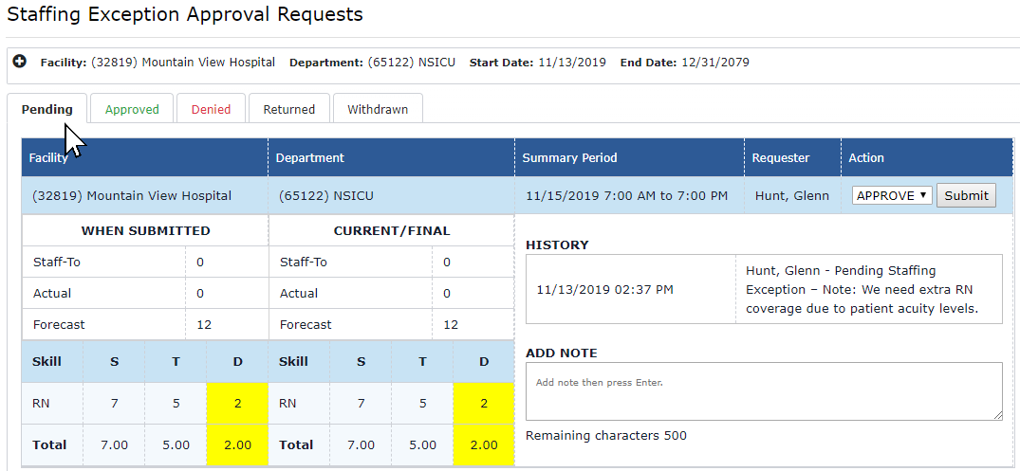
Task: Select the yellow RN D cell under When Submitted
Action: (237, 403)
